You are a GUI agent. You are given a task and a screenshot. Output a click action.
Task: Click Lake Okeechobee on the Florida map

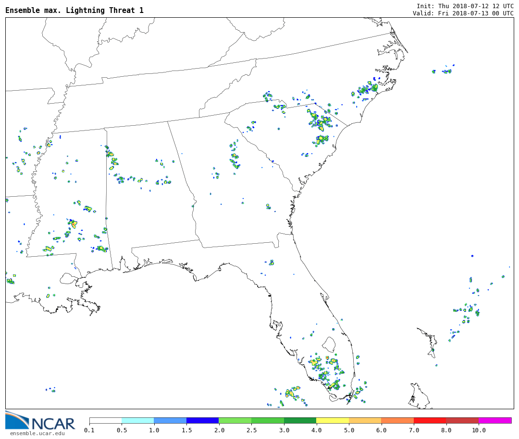(x=329, y=344)
